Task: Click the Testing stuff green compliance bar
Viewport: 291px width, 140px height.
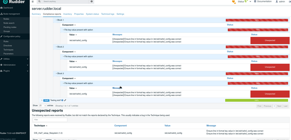Action: 256,100
